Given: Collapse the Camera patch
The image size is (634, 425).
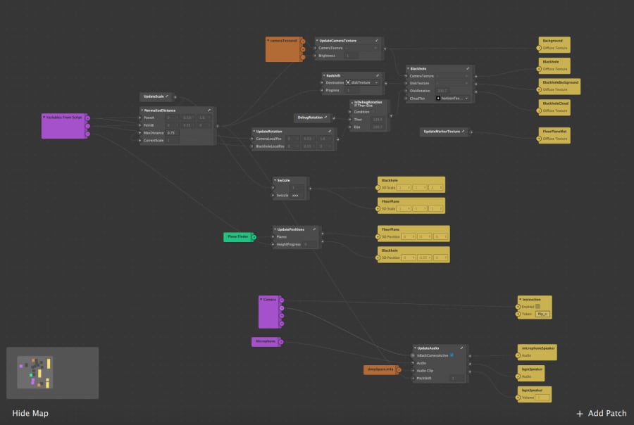Looking at the screenshot, I should pyautogui.click(x=261, y=299).
